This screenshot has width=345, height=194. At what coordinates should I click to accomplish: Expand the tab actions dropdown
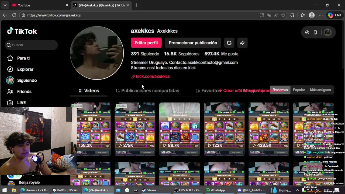click(5, 5)
